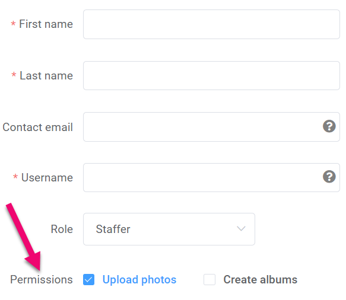
Task: Uncheck the Upload photos checkbox
Action: 88,279
